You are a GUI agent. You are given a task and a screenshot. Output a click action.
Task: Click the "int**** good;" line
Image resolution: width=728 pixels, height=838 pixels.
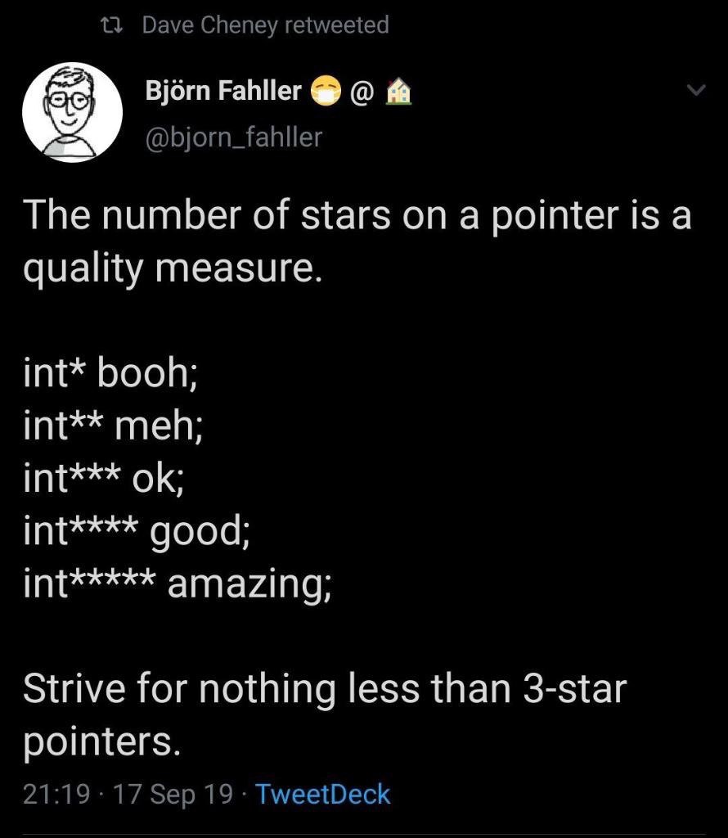(x=137, y=531)
